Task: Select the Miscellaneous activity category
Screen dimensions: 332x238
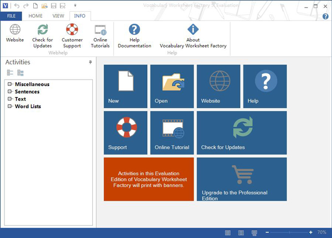Action: click(32, 84)
